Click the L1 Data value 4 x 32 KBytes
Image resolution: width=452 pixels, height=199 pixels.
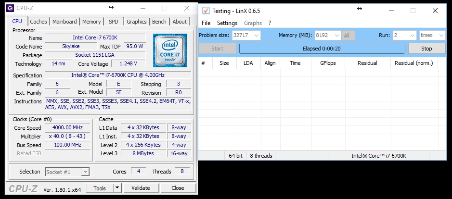click(x=143, y=127)
